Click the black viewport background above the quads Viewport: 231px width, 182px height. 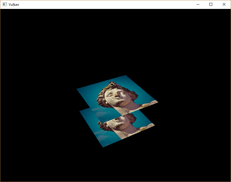115,43
